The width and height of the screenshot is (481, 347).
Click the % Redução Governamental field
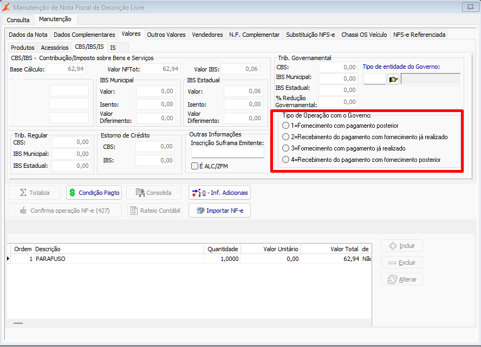click(338, 102)
